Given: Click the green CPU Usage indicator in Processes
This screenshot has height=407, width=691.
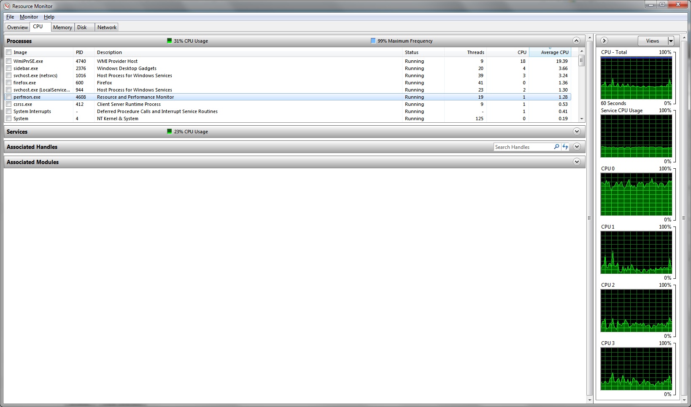Looking at the screenshot, I should pyautogui.click(x=170, y=41).
